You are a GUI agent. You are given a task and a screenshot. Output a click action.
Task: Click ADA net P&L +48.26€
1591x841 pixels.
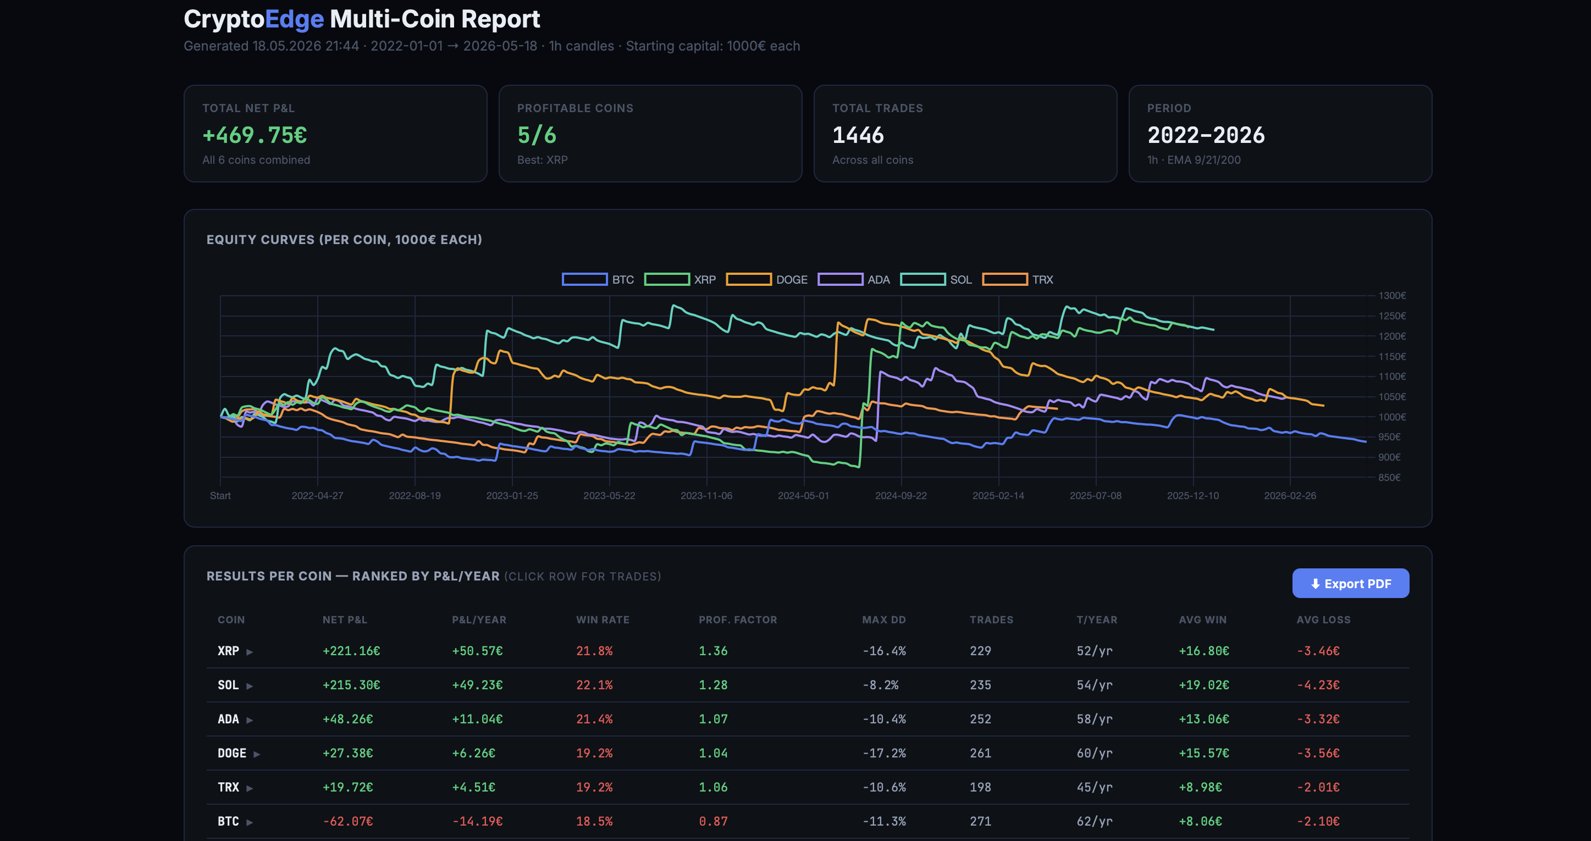click(348, 719)
